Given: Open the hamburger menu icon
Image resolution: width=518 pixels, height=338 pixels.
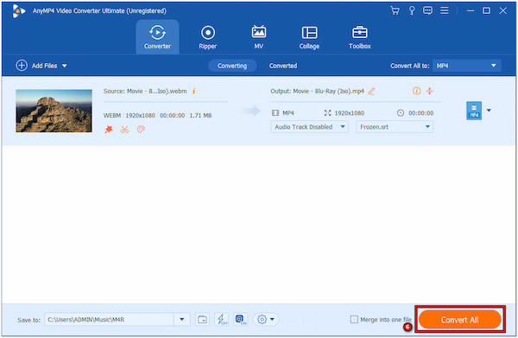Looking at the screenshot, I should point(445,10).
